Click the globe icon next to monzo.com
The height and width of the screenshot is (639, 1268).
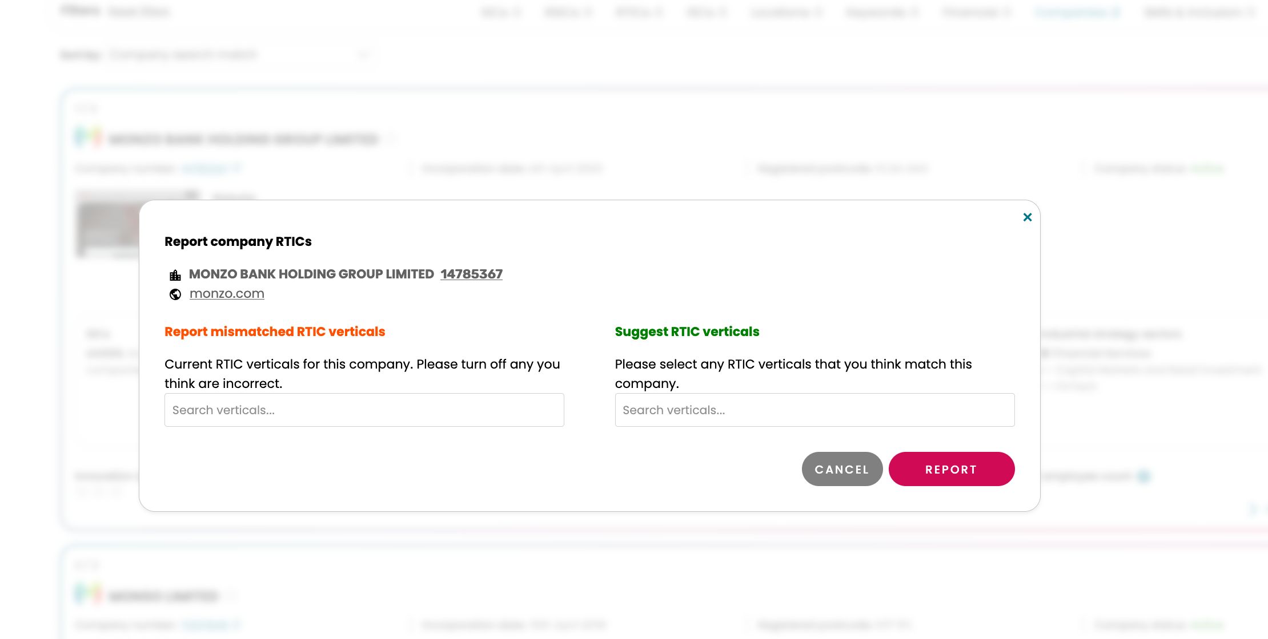(x=175, y=294)
